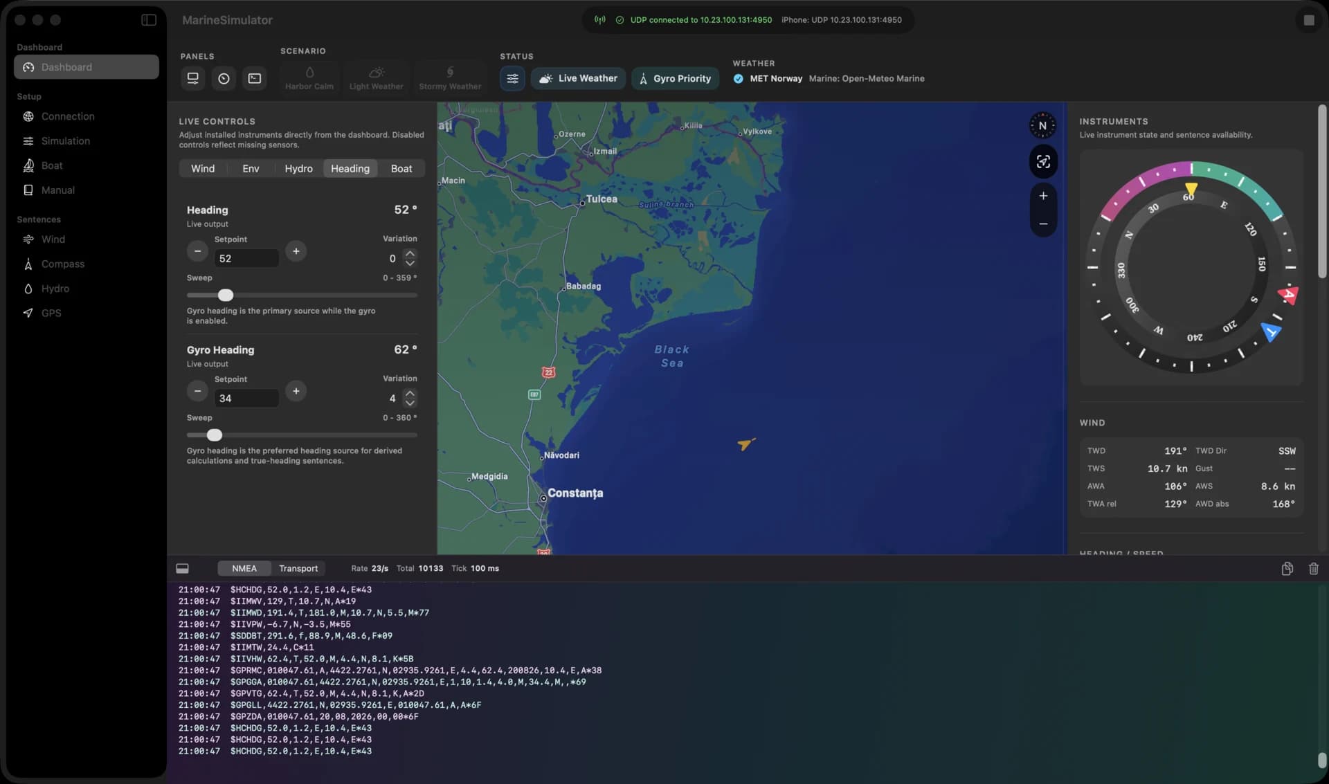Image resolution: width=1329 pixels, height=784 pixels.
Task: Click the MET Norway weather checkmark
Action: [x=738, y=78]
